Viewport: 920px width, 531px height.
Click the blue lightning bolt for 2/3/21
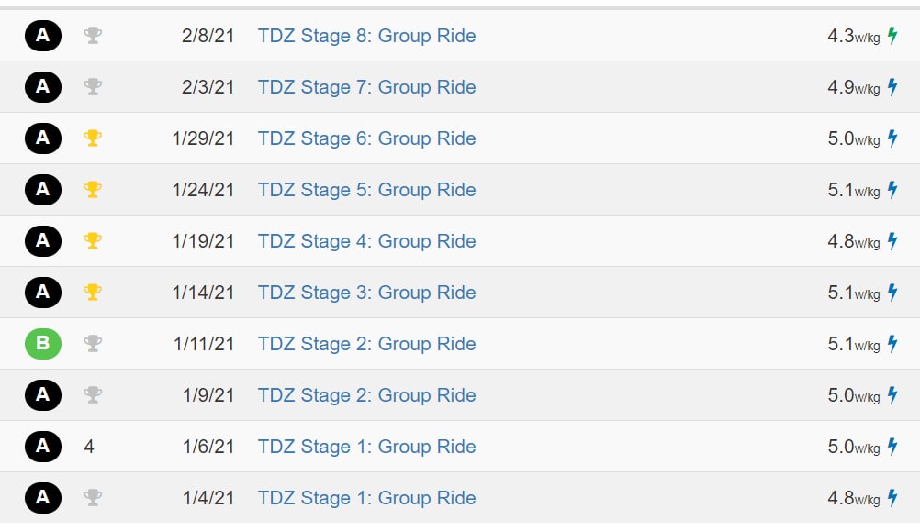[892, 87]
